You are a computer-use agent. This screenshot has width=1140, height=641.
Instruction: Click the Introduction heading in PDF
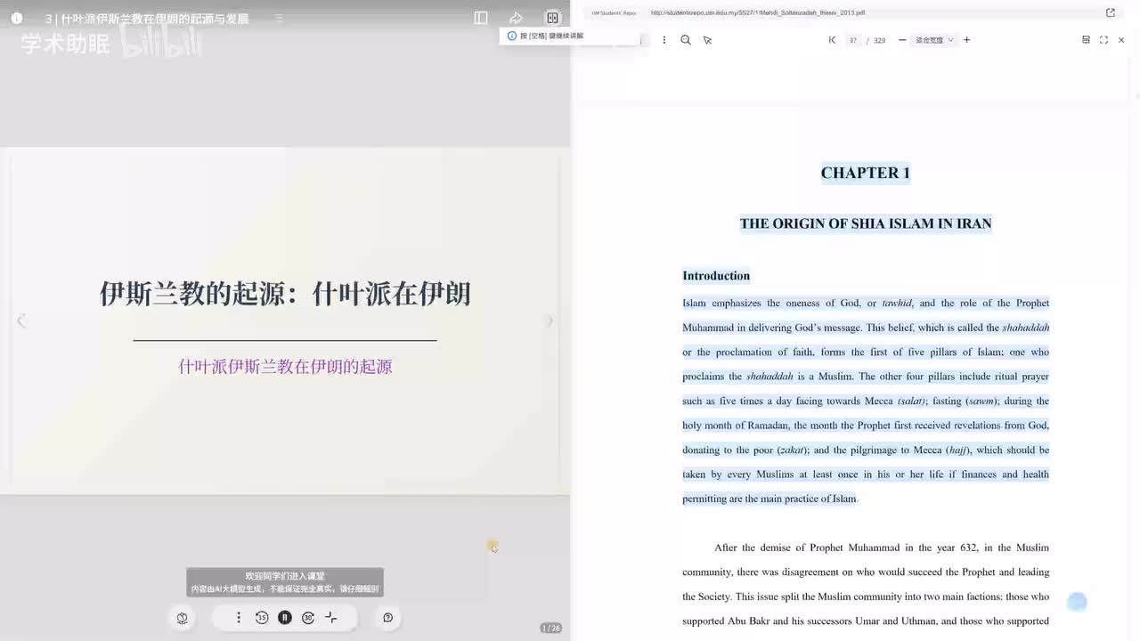point(716,276)
